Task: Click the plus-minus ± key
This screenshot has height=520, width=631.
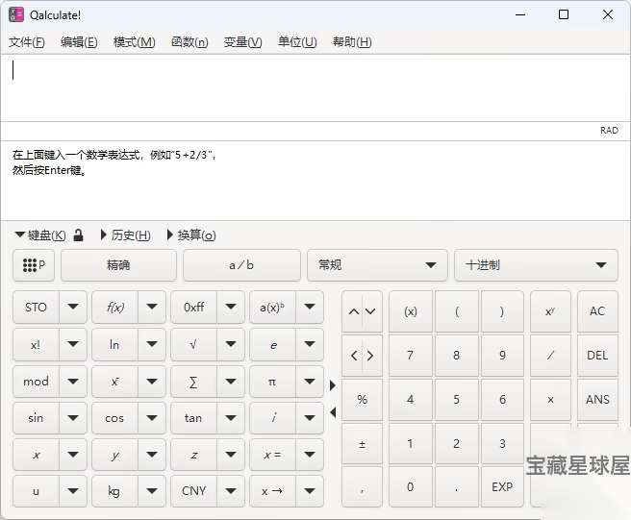Action: pyautogui.click(x=362, y=444)
